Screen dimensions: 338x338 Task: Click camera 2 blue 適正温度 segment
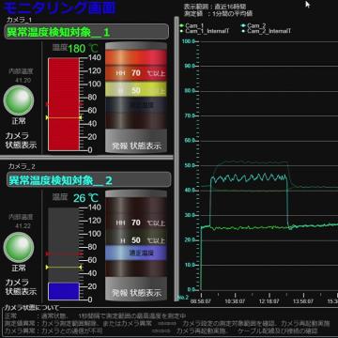point(136,253)
